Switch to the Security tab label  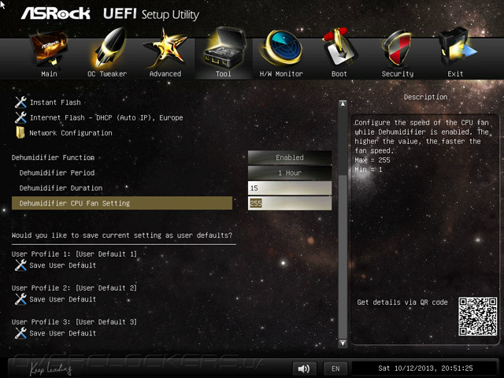point(398,74)
